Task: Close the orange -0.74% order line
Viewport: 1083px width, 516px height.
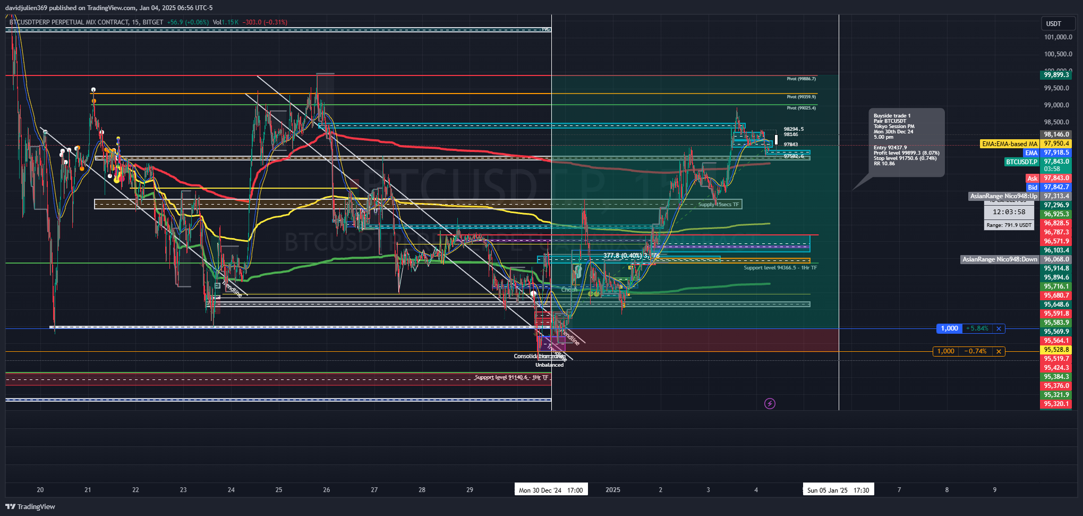Action: [999, 351]
